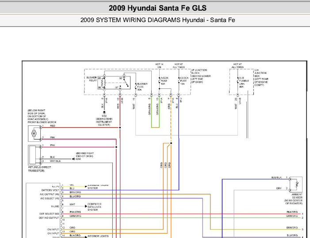Click the K-LINE pin label

(x=55, y=206)
